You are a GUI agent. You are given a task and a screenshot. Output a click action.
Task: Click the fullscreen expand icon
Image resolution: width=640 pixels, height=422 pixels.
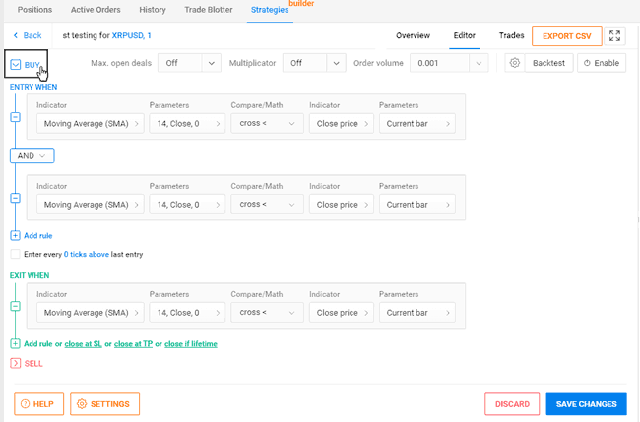click(x=615, y=36)
